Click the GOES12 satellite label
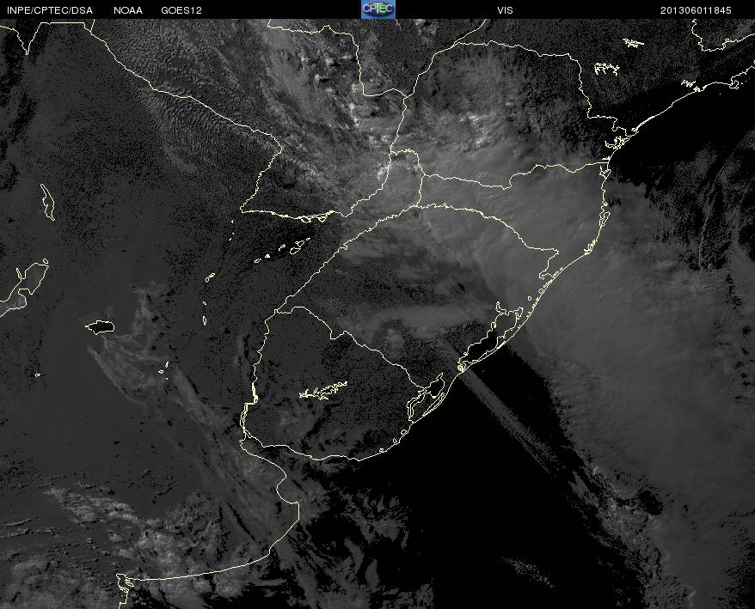The image size is (755, 609). (x=181, y=10)
